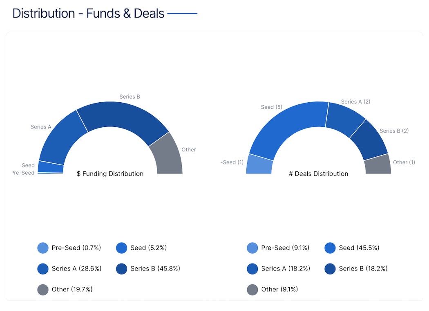Click gray Other (1) slice in deals chart
This screenshot has height=311, width=429.
click(x=378, y=165)
